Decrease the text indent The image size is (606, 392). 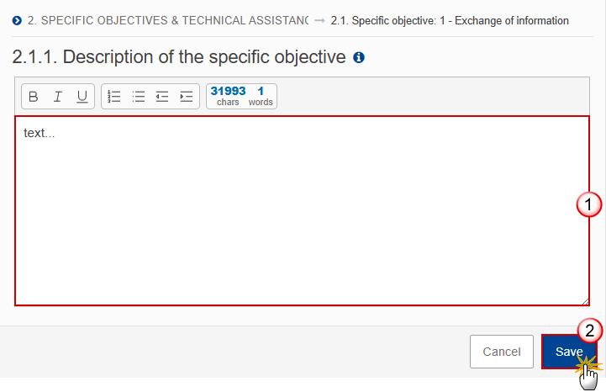point(162,97)
